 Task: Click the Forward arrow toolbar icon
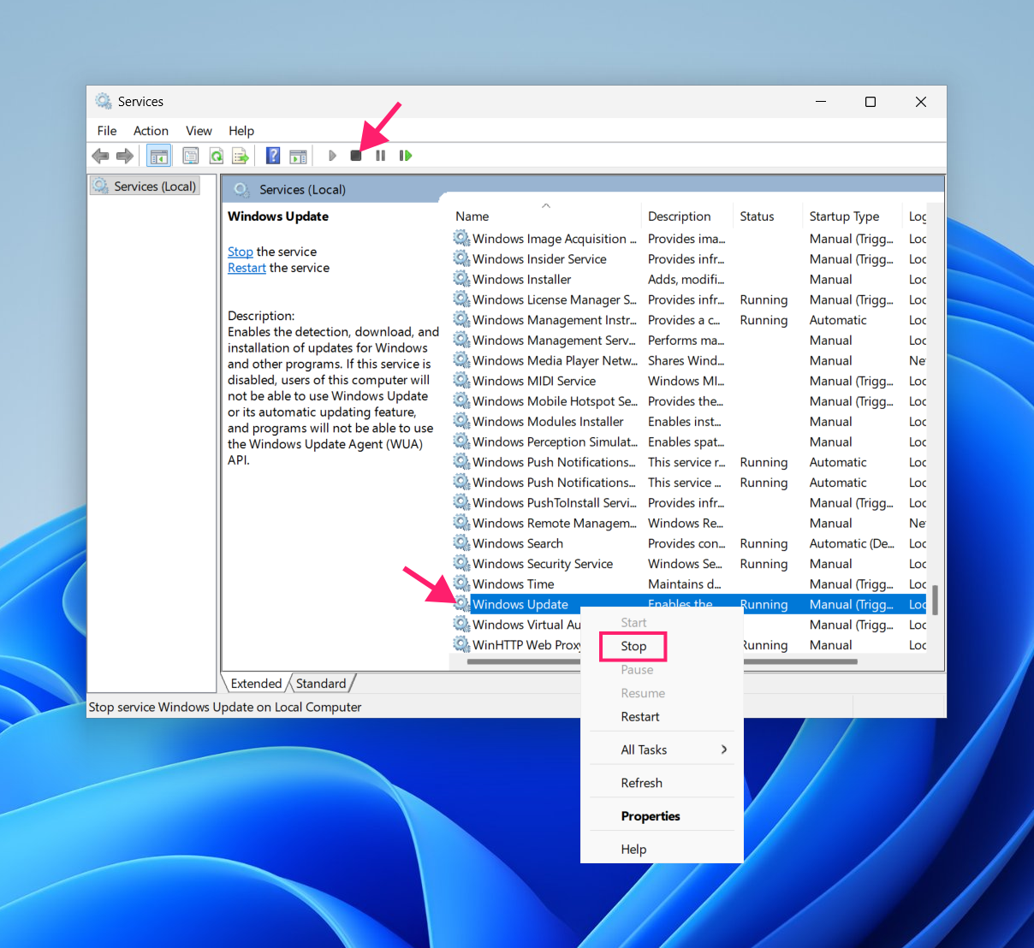click(x=125, y=156)
